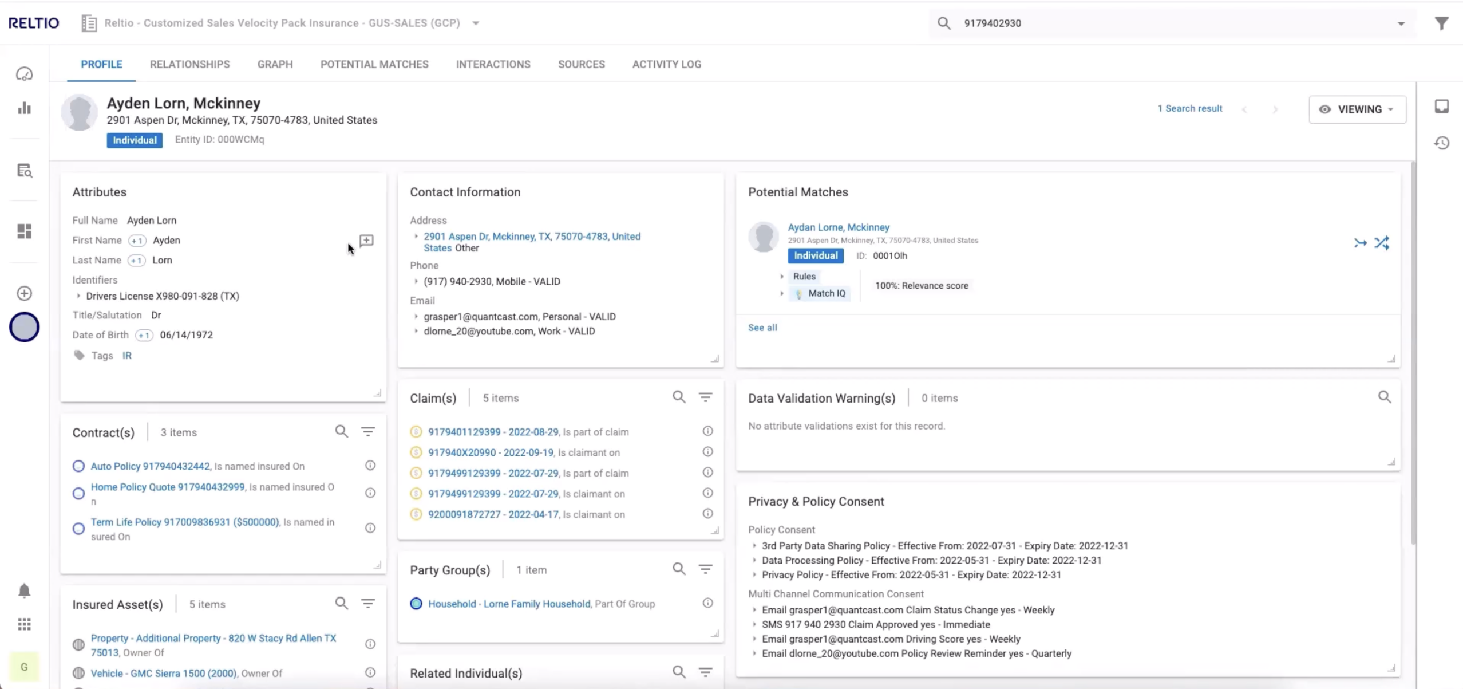Open the tenant name dropdown arrow
The width and height of the screenshot is (1463, 689).
tap(476, 23)
